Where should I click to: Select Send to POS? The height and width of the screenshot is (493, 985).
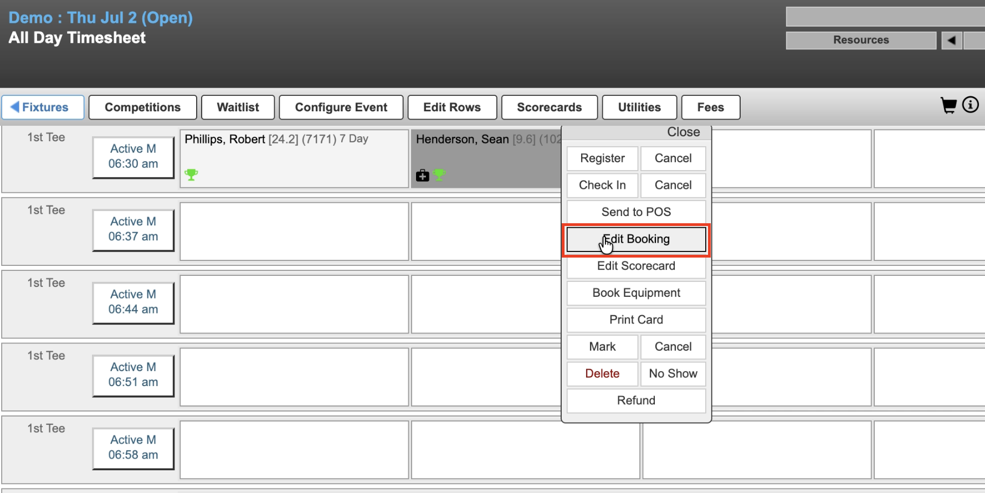[x=636, y=212]
